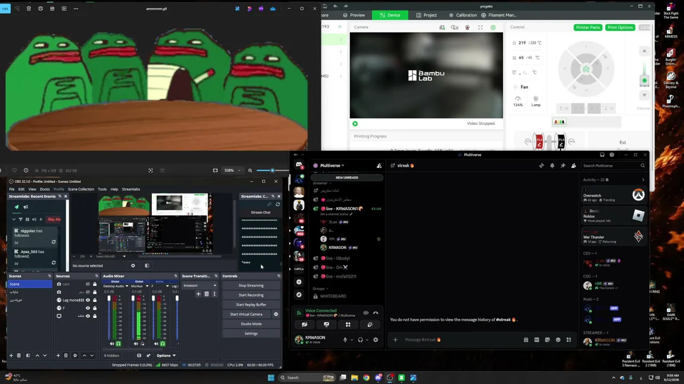
Task: Delete image using trash icon in viewer
Action: [29, 9]
